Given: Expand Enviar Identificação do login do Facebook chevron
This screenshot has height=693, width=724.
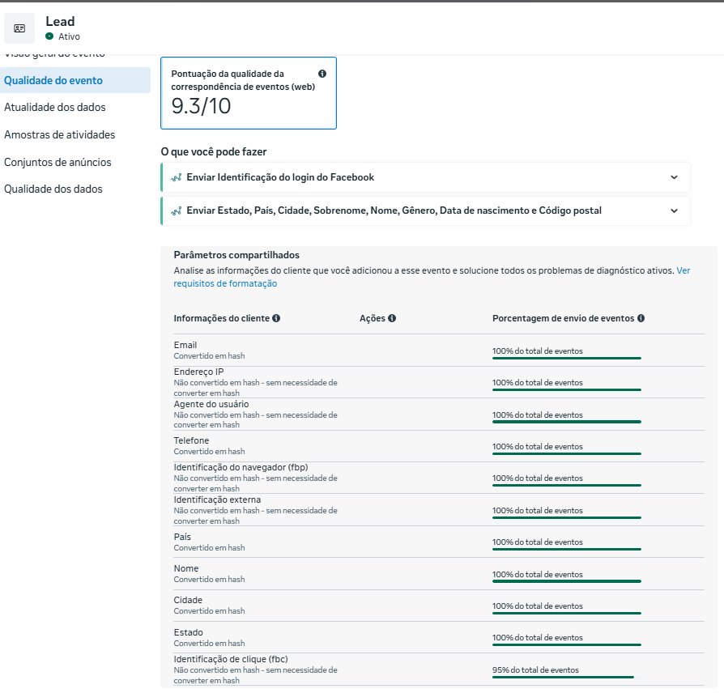Looking at the screenshot, I should tap(674, 177).
